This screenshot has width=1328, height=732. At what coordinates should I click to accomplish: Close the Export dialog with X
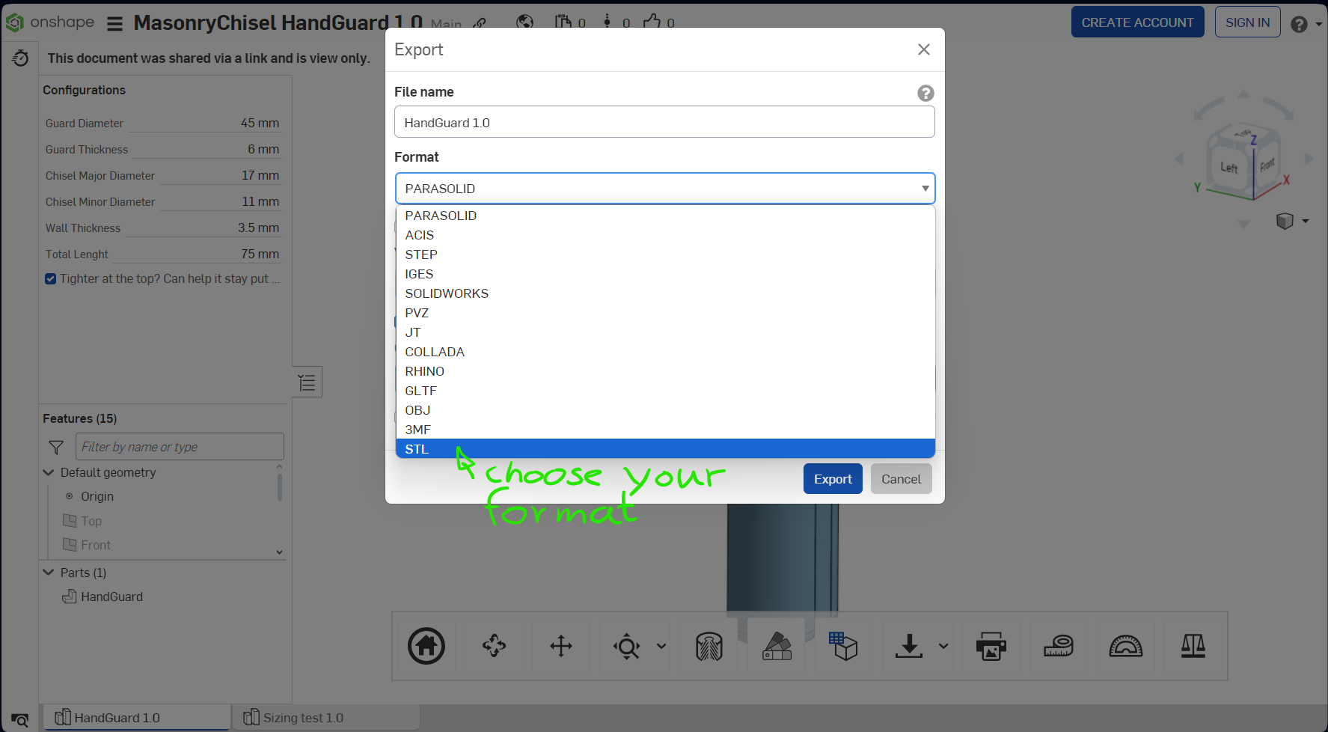tap(924, 49)
